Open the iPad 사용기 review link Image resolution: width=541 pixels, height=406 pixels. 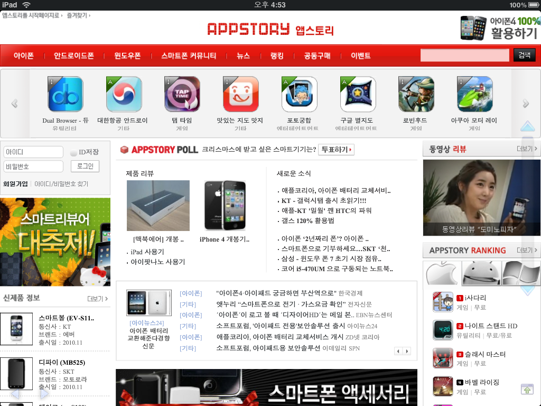point(147,252)
